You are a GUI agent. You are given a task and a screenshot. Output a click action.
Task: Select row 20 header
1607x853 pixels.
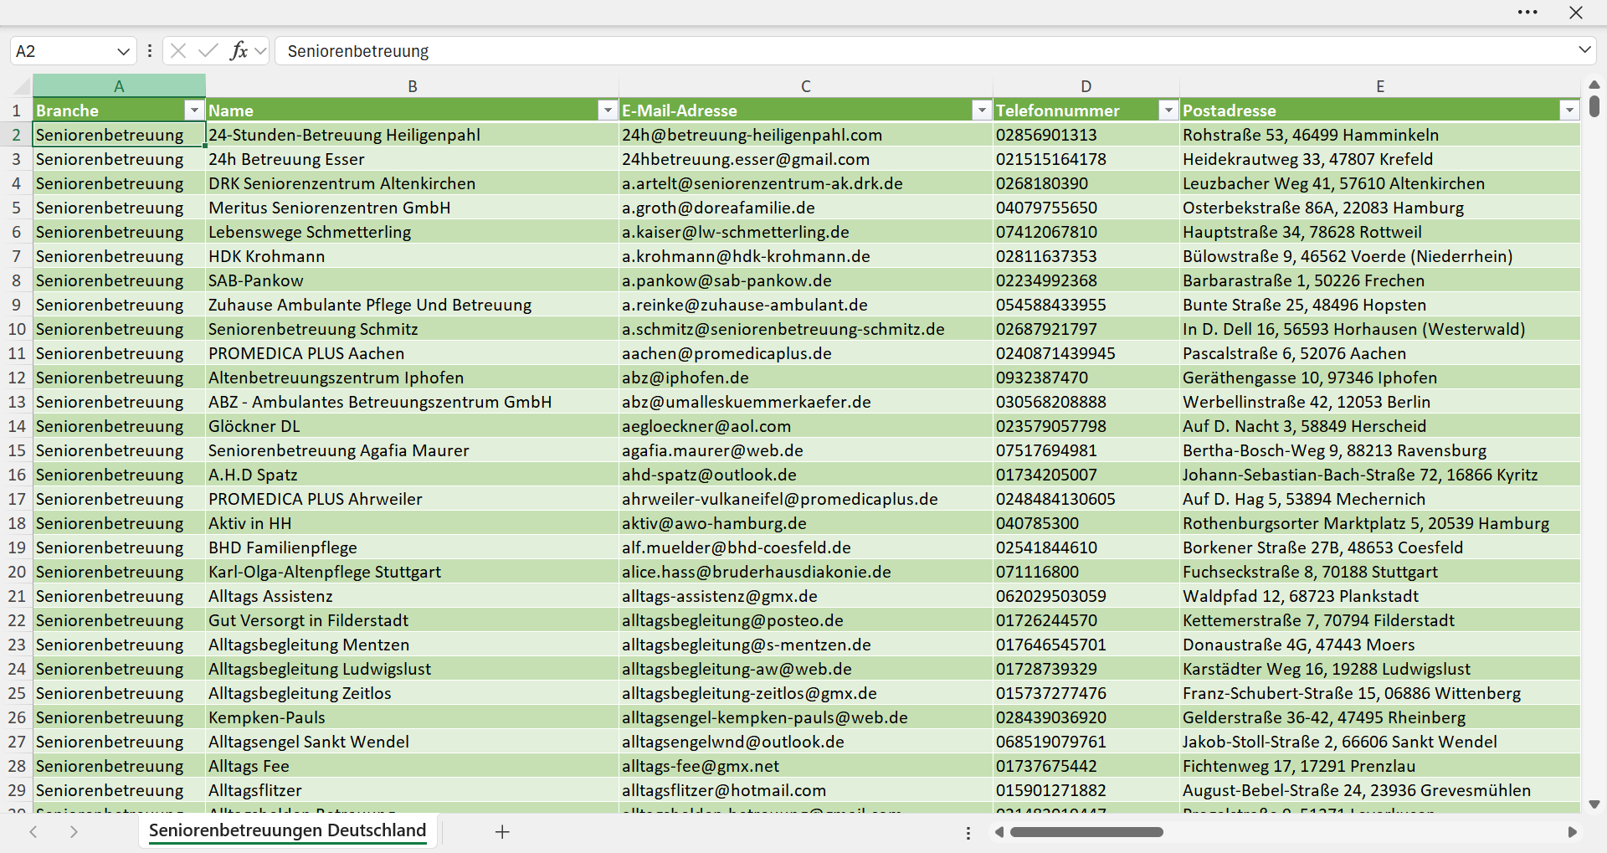pos(17,572)
